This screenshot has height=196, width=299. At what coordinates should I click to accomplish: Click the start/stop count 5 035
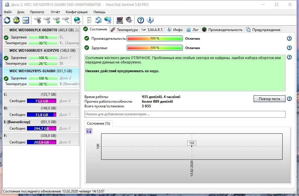146,106
